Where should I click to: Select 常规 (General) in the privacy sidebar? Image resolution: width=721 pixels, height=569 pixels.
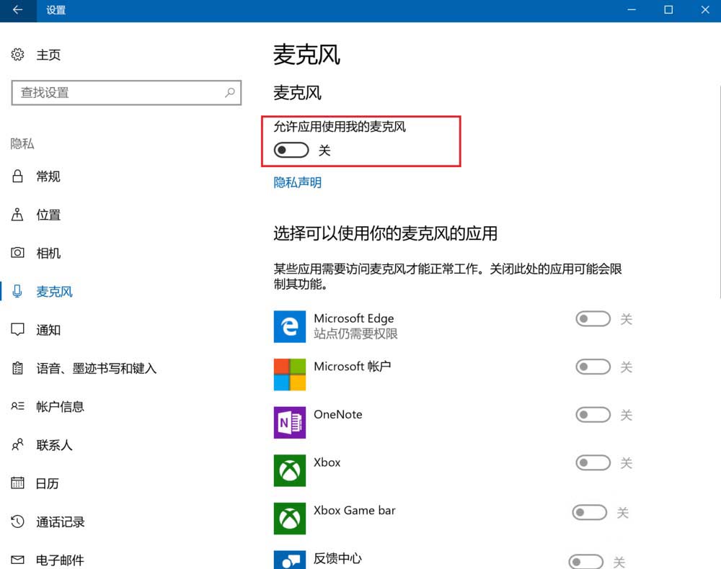point(48,176)
